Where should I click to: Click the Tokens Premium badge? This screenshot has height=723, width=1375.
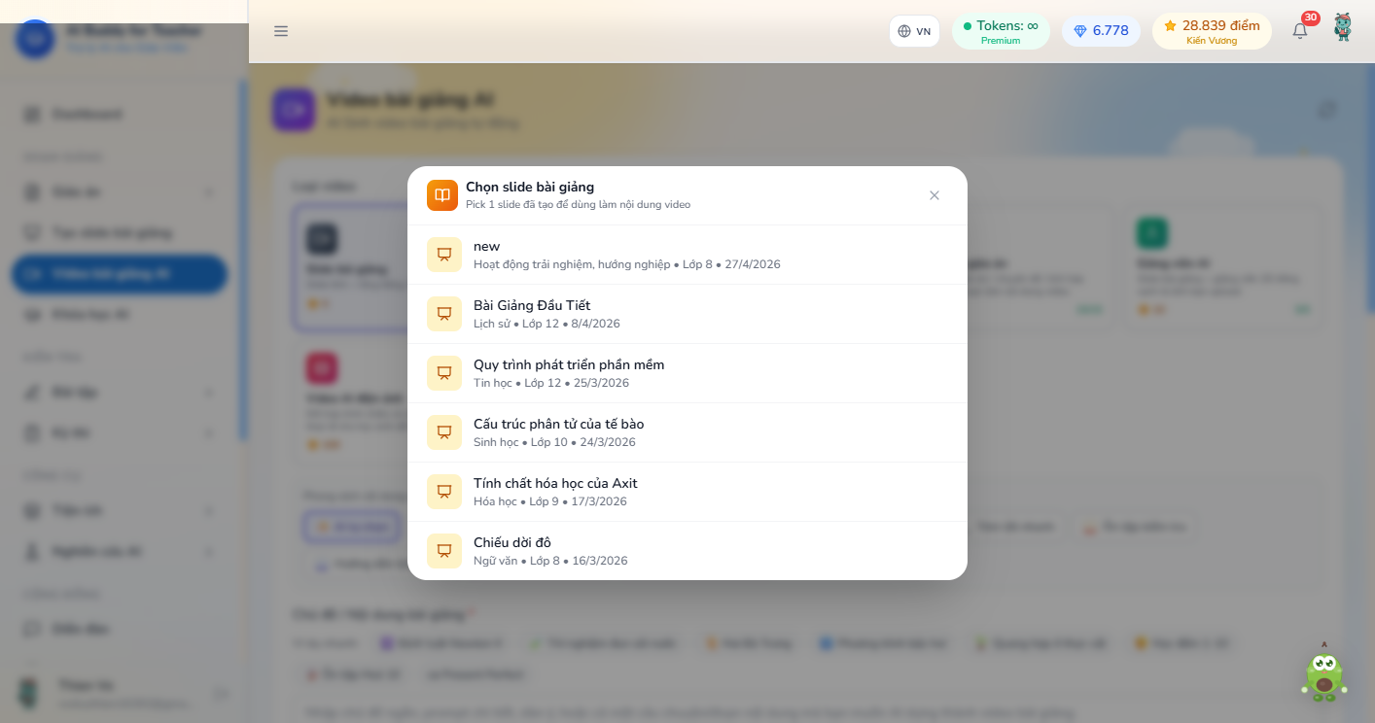click(x=1001, y=31)
